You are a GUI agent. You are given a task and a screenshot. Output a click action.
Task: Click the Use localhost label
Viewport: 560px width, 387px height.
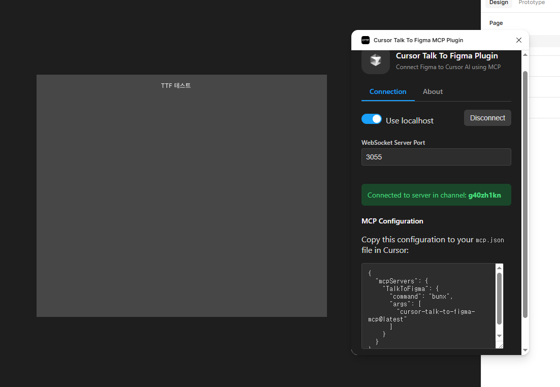pyautogui.click(x=410, y=121)
